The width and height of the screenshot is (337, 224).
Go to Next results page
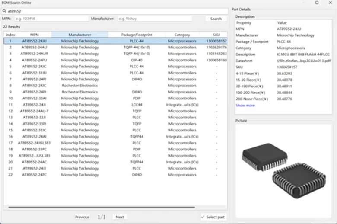tap(120, 217)
